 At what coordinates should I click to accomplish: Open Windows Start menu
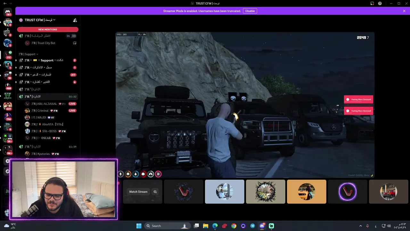139,226
